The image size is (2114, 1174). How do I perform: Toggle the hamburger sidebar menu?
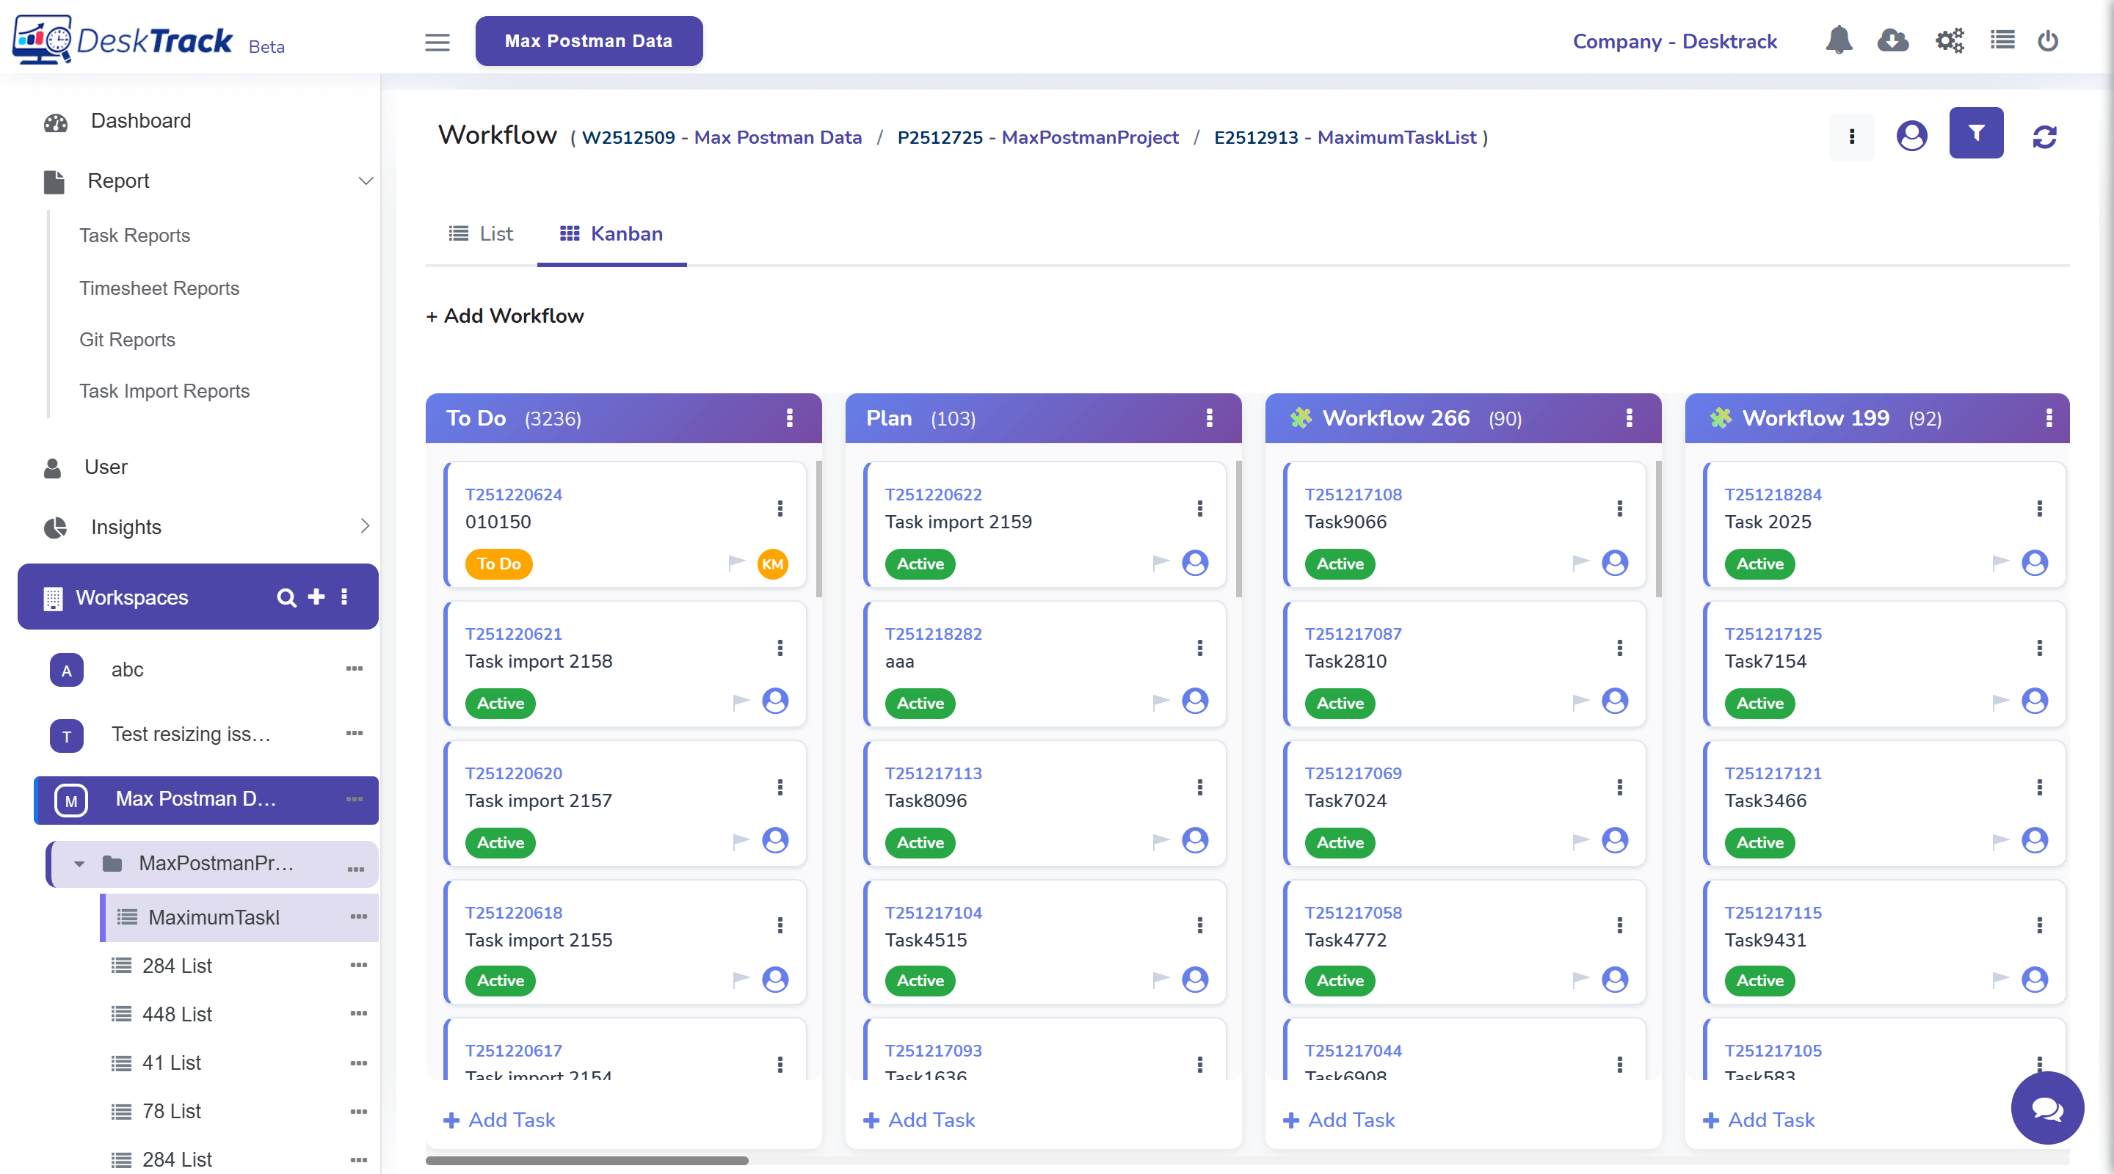tap(437, 42)
